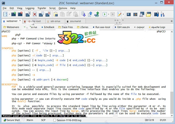Click the download blue down-arrow icon
175x124 pixels.
(x=83, y=14)
